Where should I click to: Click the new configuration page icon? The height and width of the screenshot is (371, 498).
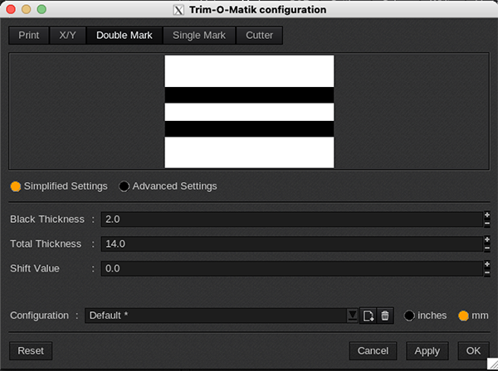coord(368,316)
